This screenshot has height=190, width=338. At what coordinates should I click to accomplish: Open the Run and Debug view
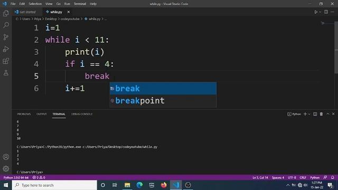coord(6,49)
